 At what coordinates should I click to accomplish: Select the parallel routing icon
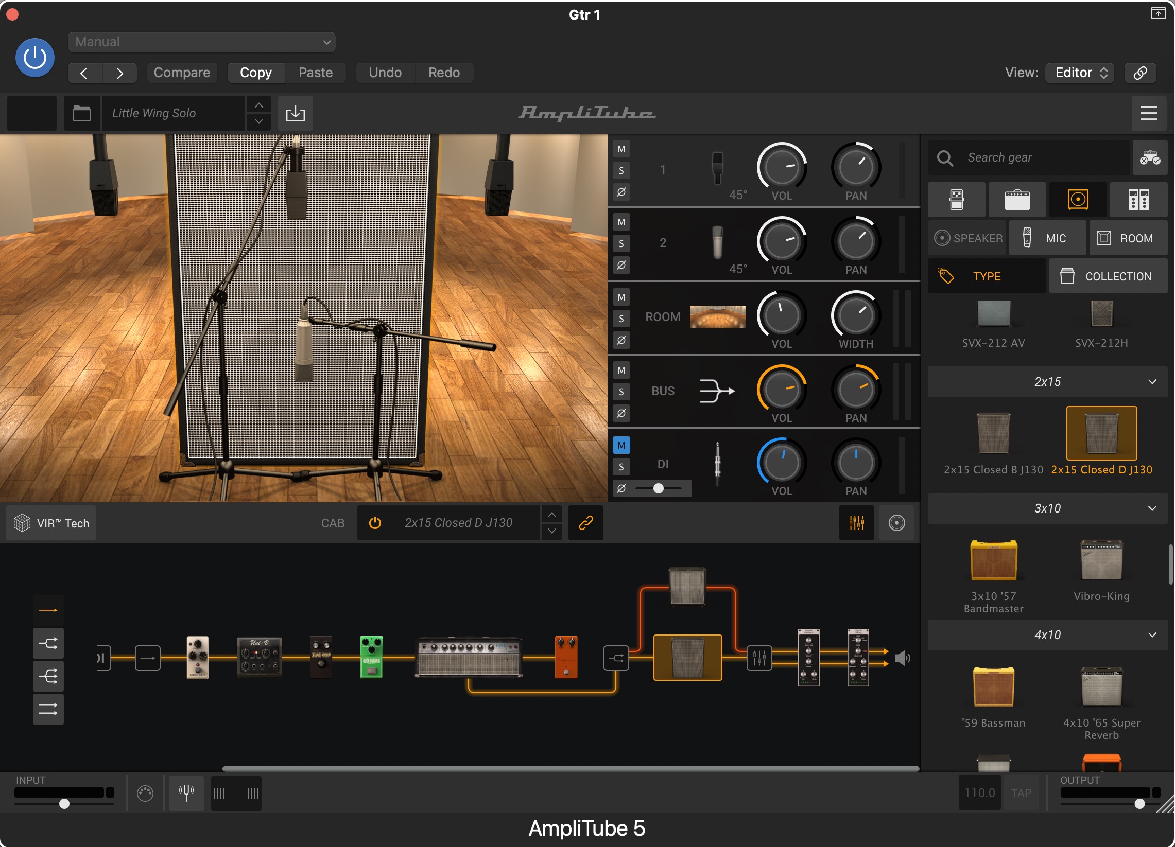coord(48,709)
